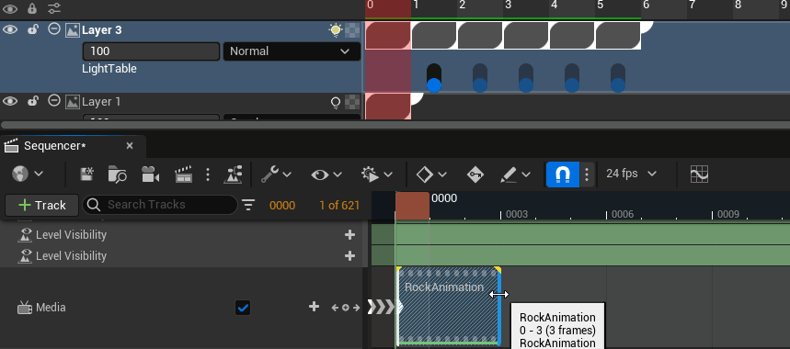Lock Layer 1 using its padlock icon

[33, 101]
